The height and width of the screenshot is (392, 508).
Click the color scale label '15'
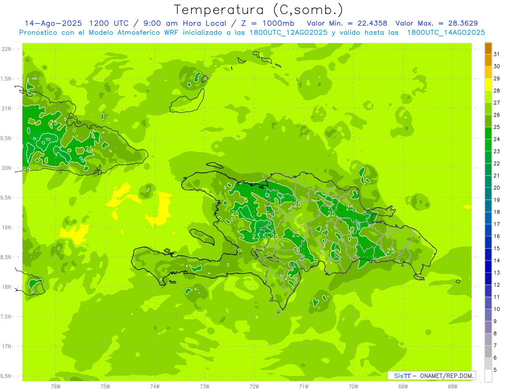497,249
